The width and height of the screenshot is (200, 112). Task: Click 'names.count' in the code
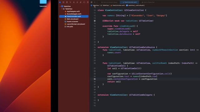point(114,53)
